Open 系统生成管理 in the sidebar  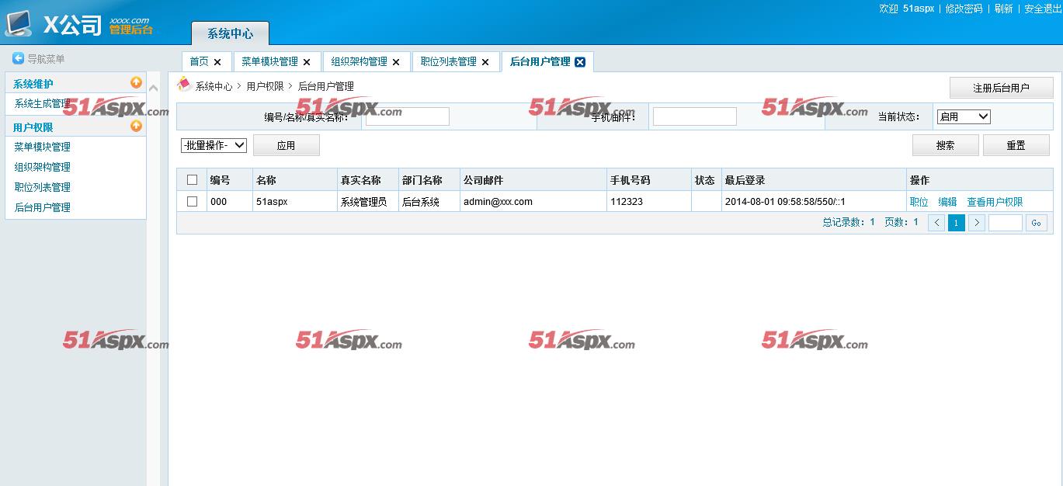pyautogui.click(x=42, y=103)
